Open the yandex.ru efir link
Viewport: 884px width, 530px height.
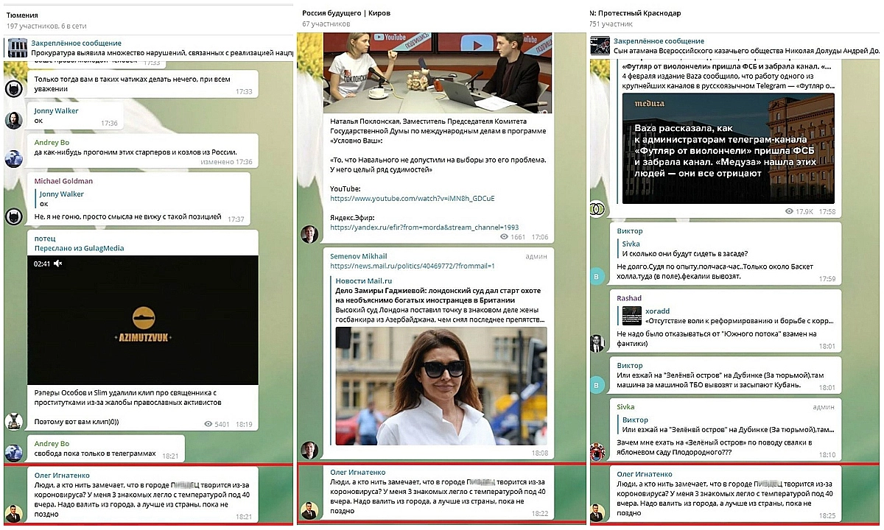pyautogui.click(x=424, y=227)
